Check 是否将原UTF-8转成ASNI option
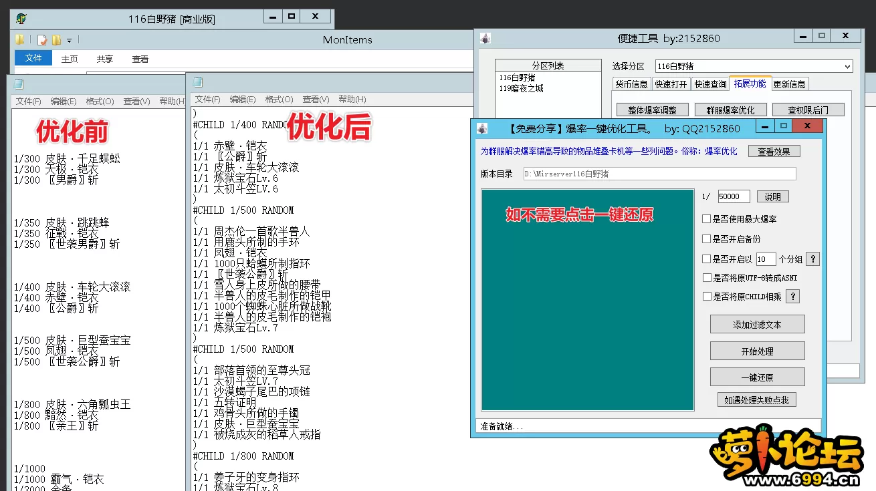The width and height of the screenshot is (876, 491). 706,278
